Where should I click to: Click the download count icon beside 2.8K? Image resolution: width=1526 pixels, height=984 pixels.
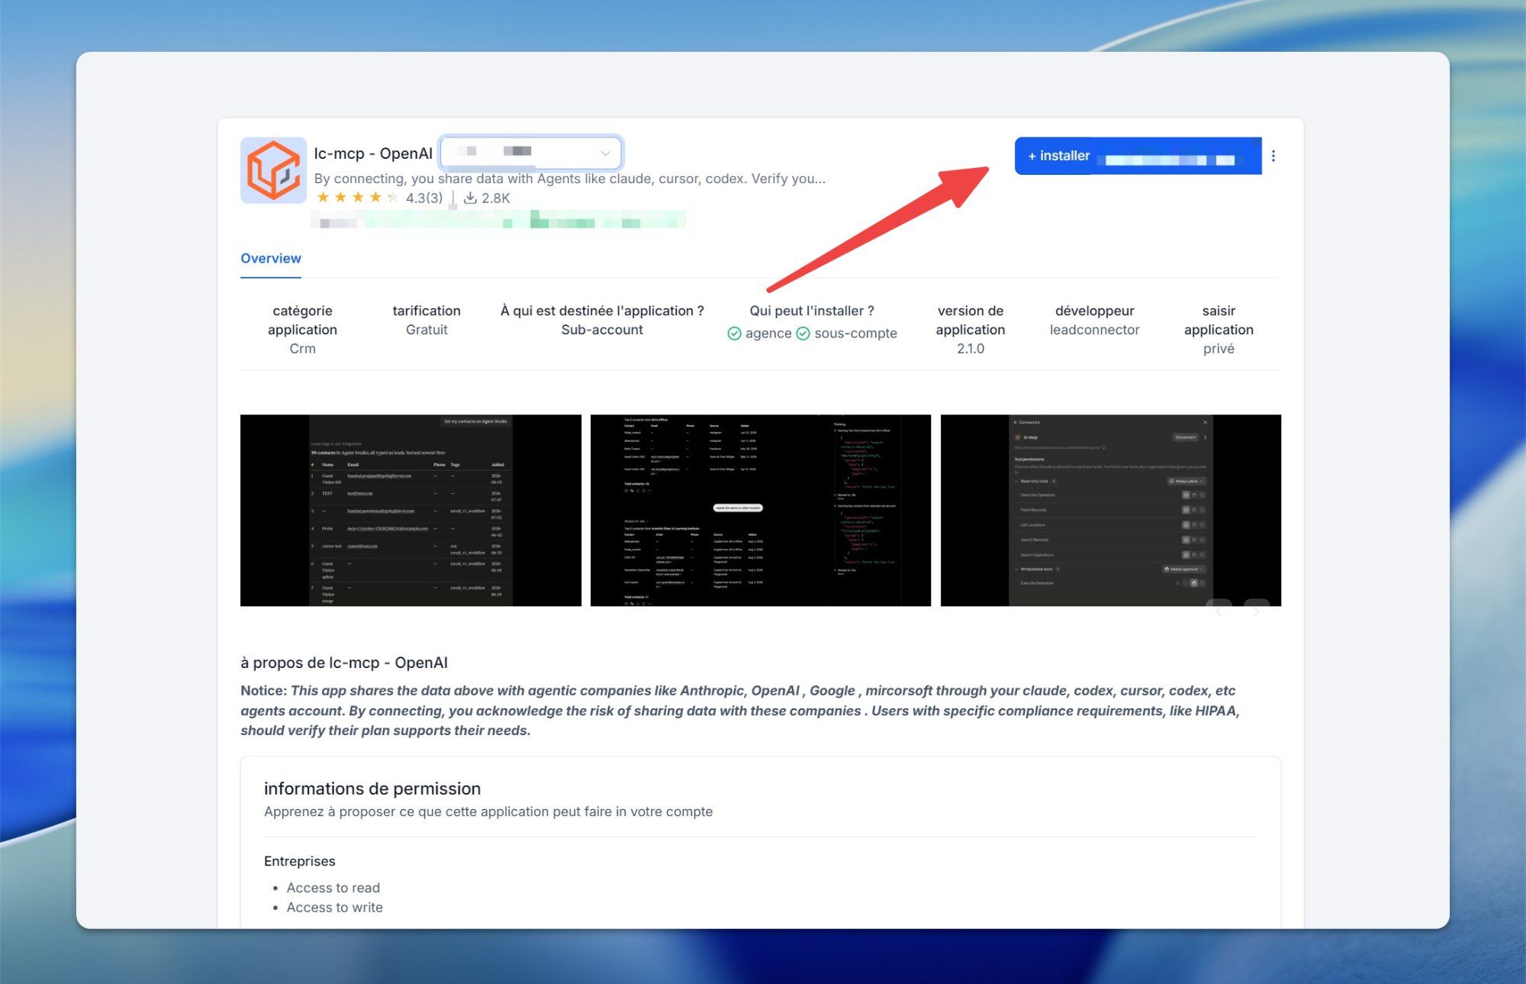(x=470, y=198)
